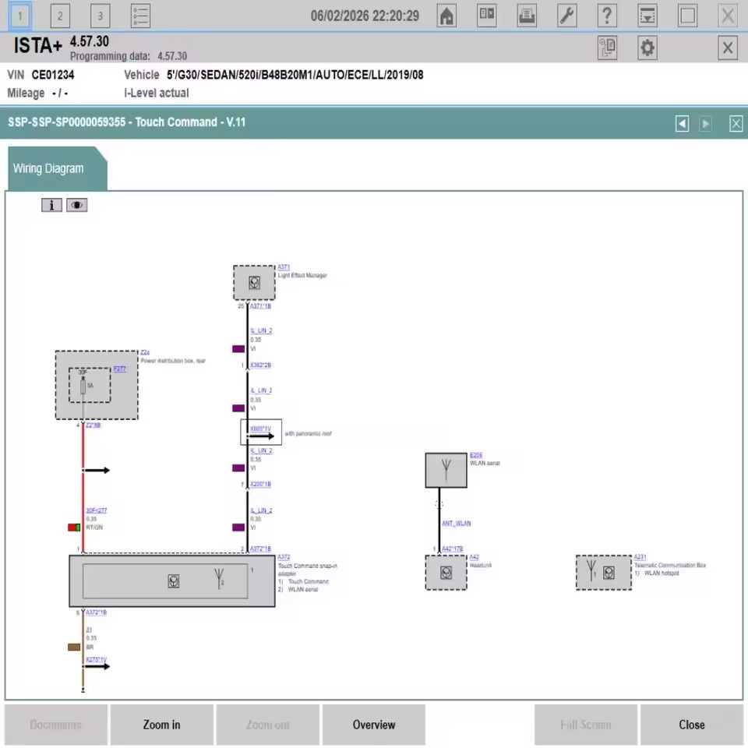748x748 pixels.
Task: Open the X605*1V connector link
Action: [x=260, y=429]
